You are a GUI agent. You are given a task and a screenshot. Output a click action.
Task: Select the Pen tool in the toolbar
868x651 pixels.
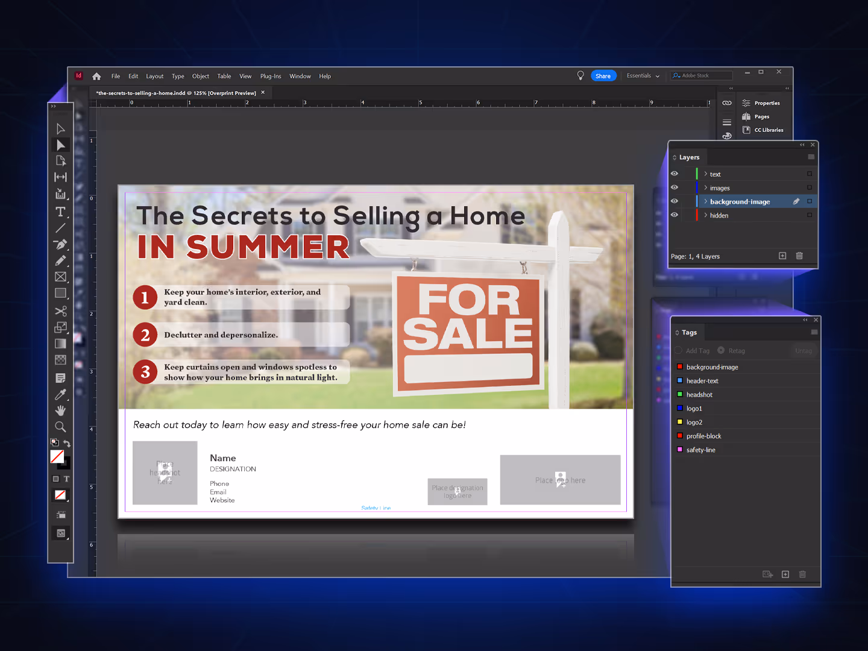pos(60,245)
